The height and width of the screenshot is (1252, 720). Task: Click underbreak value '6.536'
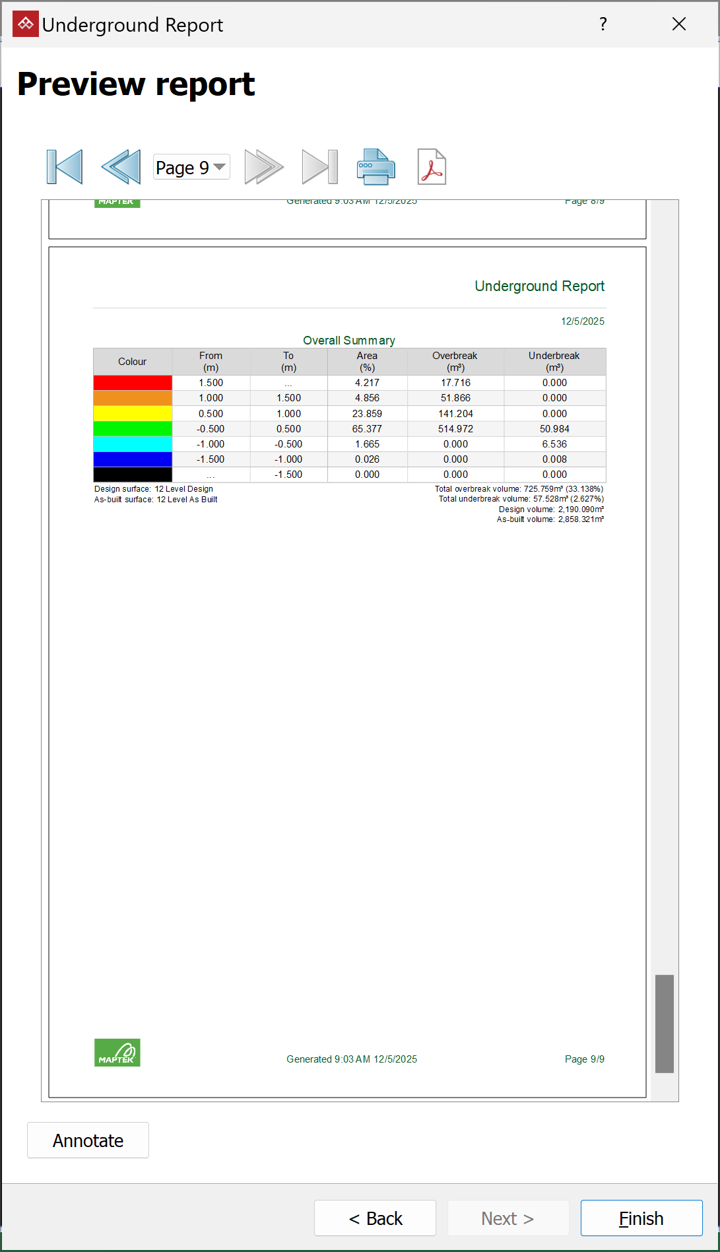point(555,444)
